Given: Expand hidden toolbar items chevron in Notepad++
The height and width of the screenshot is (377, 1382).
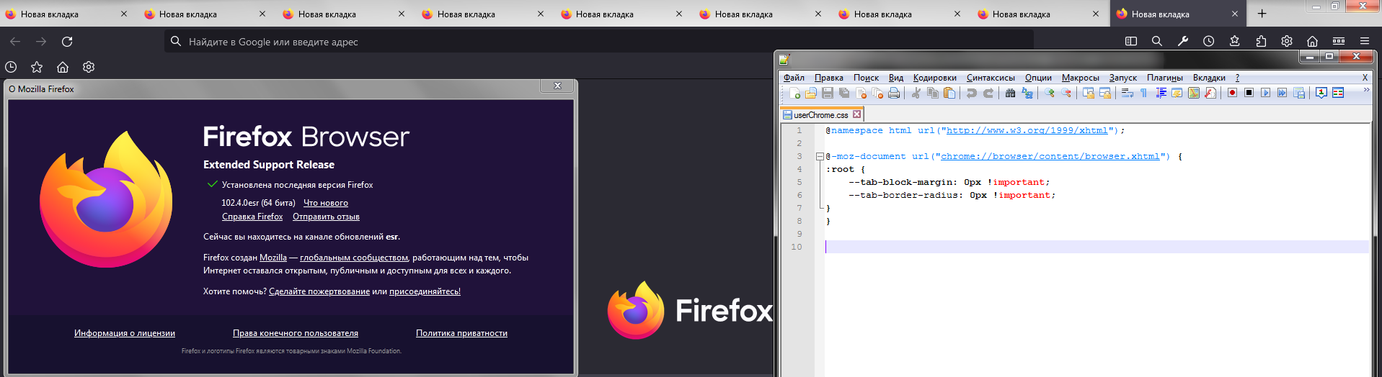Looking at the screenshot, I should pyautogui.click(x=1366, y=90).
